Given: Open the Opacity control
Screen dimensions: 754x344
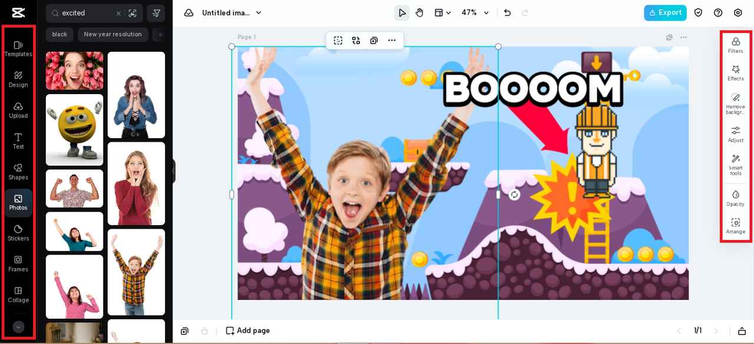Looking at the screenshot, I should coord(735,198).
